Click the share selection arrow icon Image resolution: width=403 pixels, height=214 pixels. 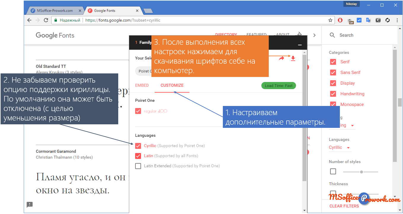(x=282, y=58)
